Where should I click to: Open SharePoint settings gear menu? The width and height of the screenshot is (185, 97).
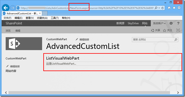pos(171,23)
